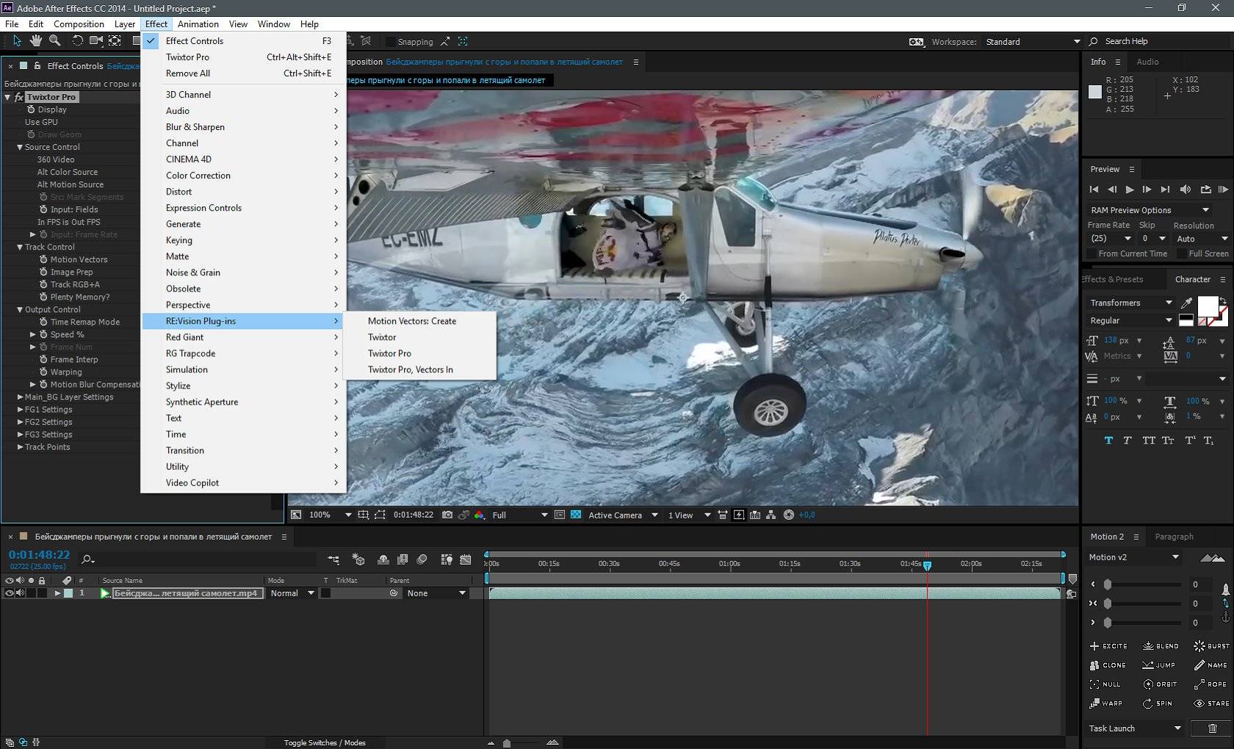
Task: Select the Hand tool
Action: pyautogui.click(x=35, y=41)
